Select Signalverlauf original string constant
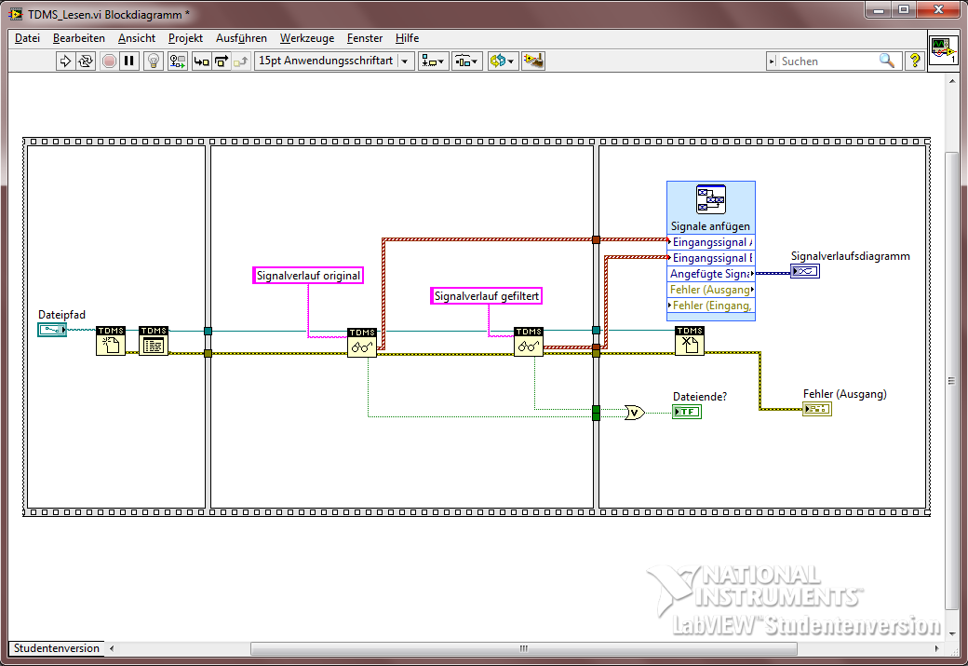 pyautogui.click(x=308, y=276)
